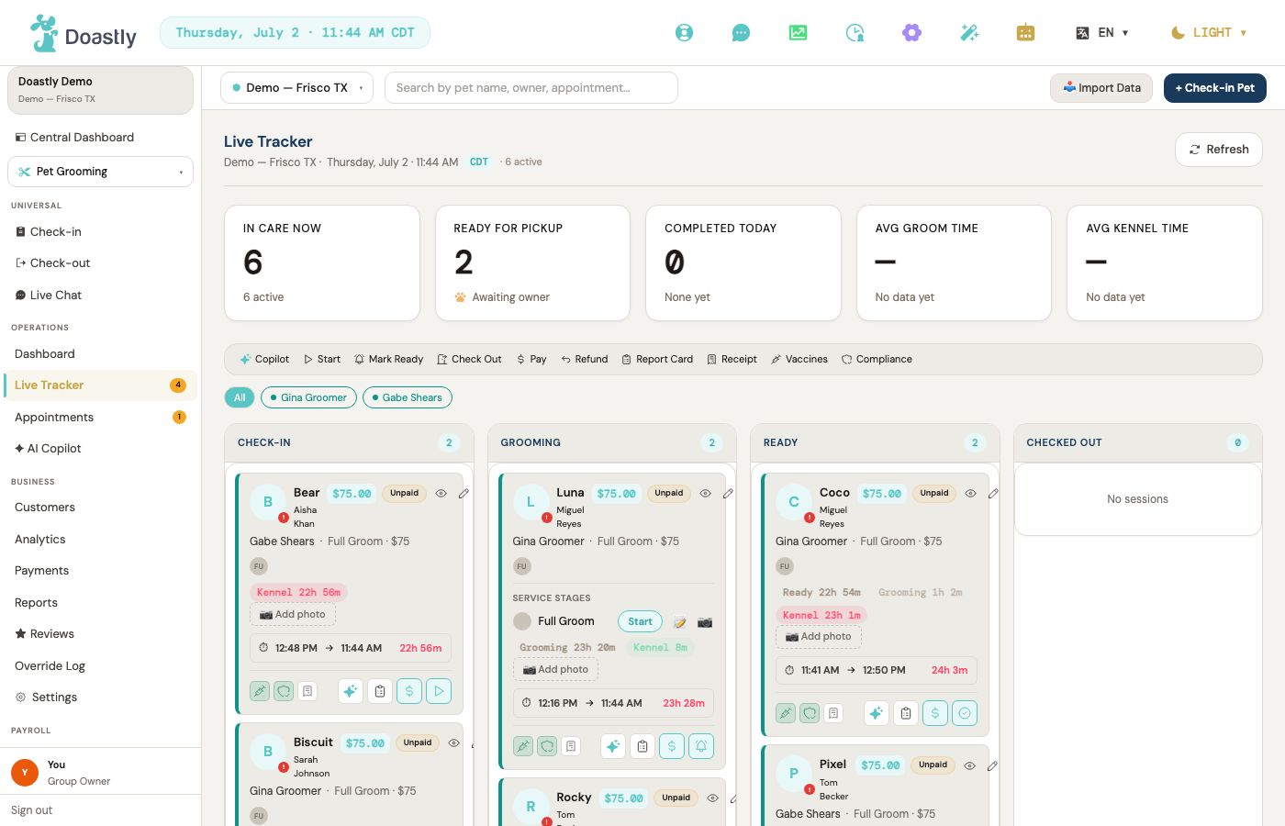Filter by Gina Groomer chip
This screenshot has height=826, width=1285.
[x=308, y=397]
